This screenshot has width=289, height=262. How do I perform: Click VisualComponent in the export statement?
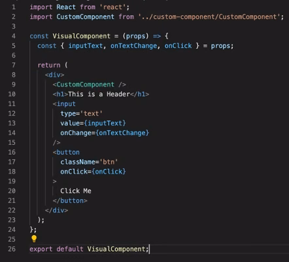(116, 249)
